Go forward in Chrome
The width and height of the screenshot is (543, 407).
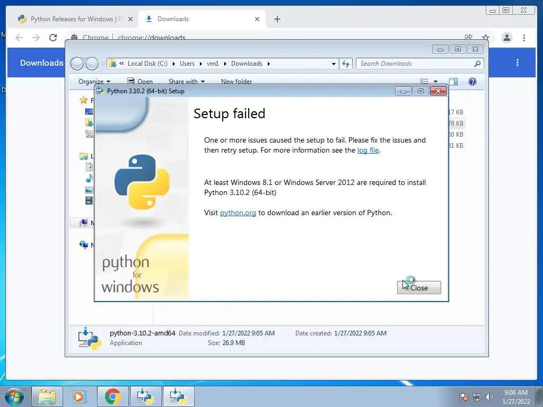(36, 38)
